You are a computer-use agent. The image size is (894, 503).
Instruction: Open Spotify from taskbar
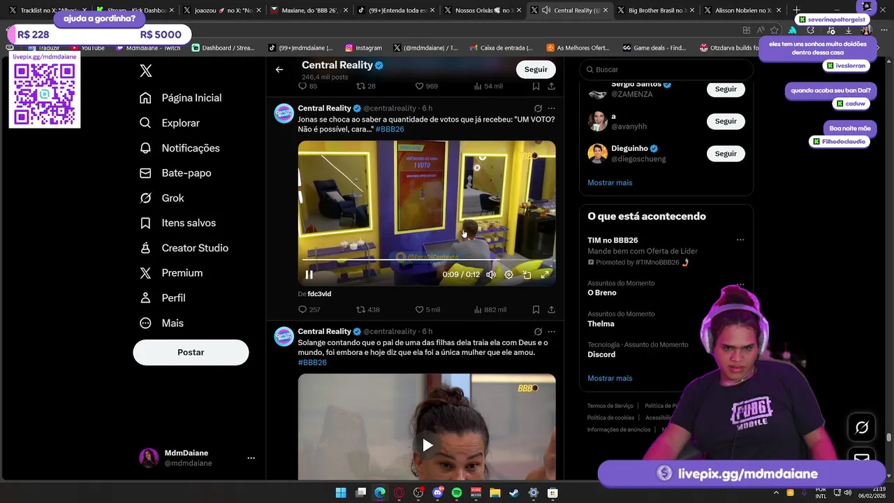click(x=457, y=493)
